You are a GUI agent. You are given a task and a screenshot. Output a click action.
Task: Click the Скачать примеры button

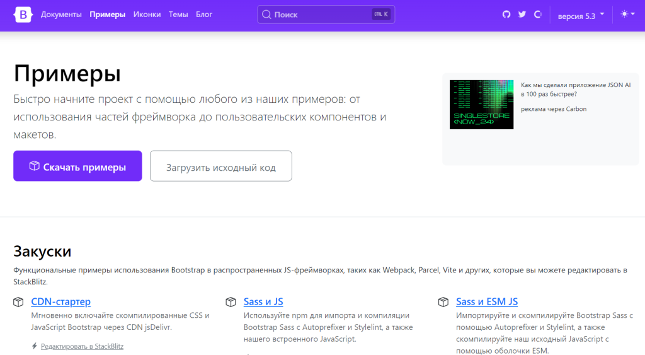[77, 166]
